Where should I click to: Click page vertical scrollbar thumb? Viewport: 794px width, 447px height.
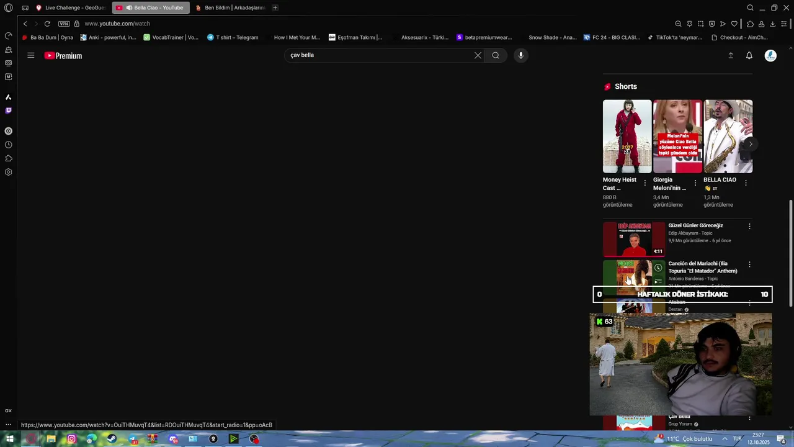[790, 253]
